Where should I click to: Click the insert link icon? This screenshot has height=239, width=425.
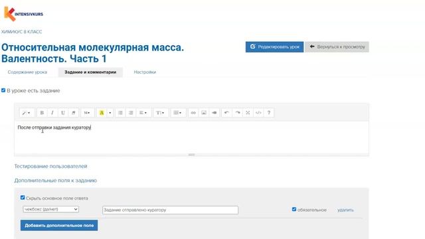click(x=193, y=113)
